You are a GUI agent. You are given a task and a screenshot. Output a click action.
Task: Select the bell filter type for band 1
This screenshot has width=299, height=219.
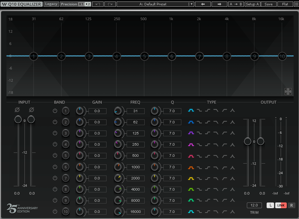click(x=191, y=110)
